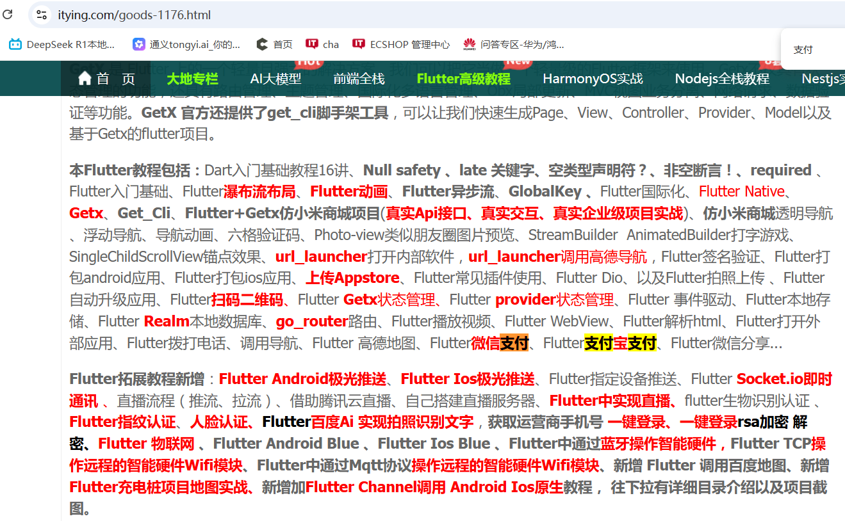Screen dimensions: 845x521
Task: Click the red text Flutter Android极光推送
Action: (302, 379)
